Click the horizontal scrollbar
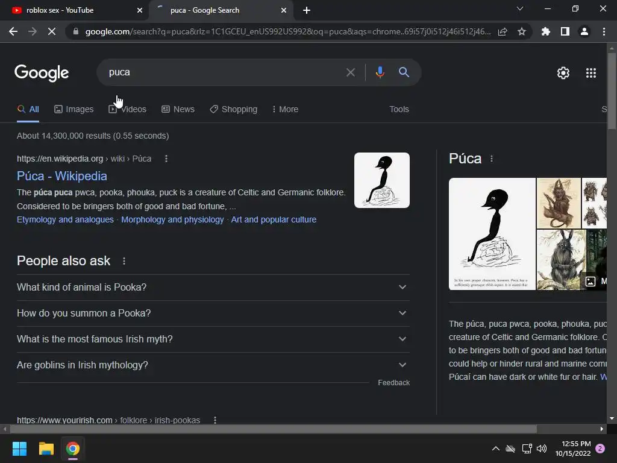 coord(273,429)
